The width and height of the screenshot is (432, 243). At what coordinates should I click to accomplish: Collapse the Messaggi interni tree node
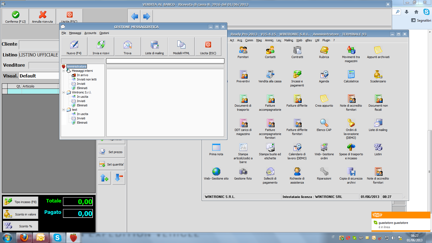coord(64,71)
